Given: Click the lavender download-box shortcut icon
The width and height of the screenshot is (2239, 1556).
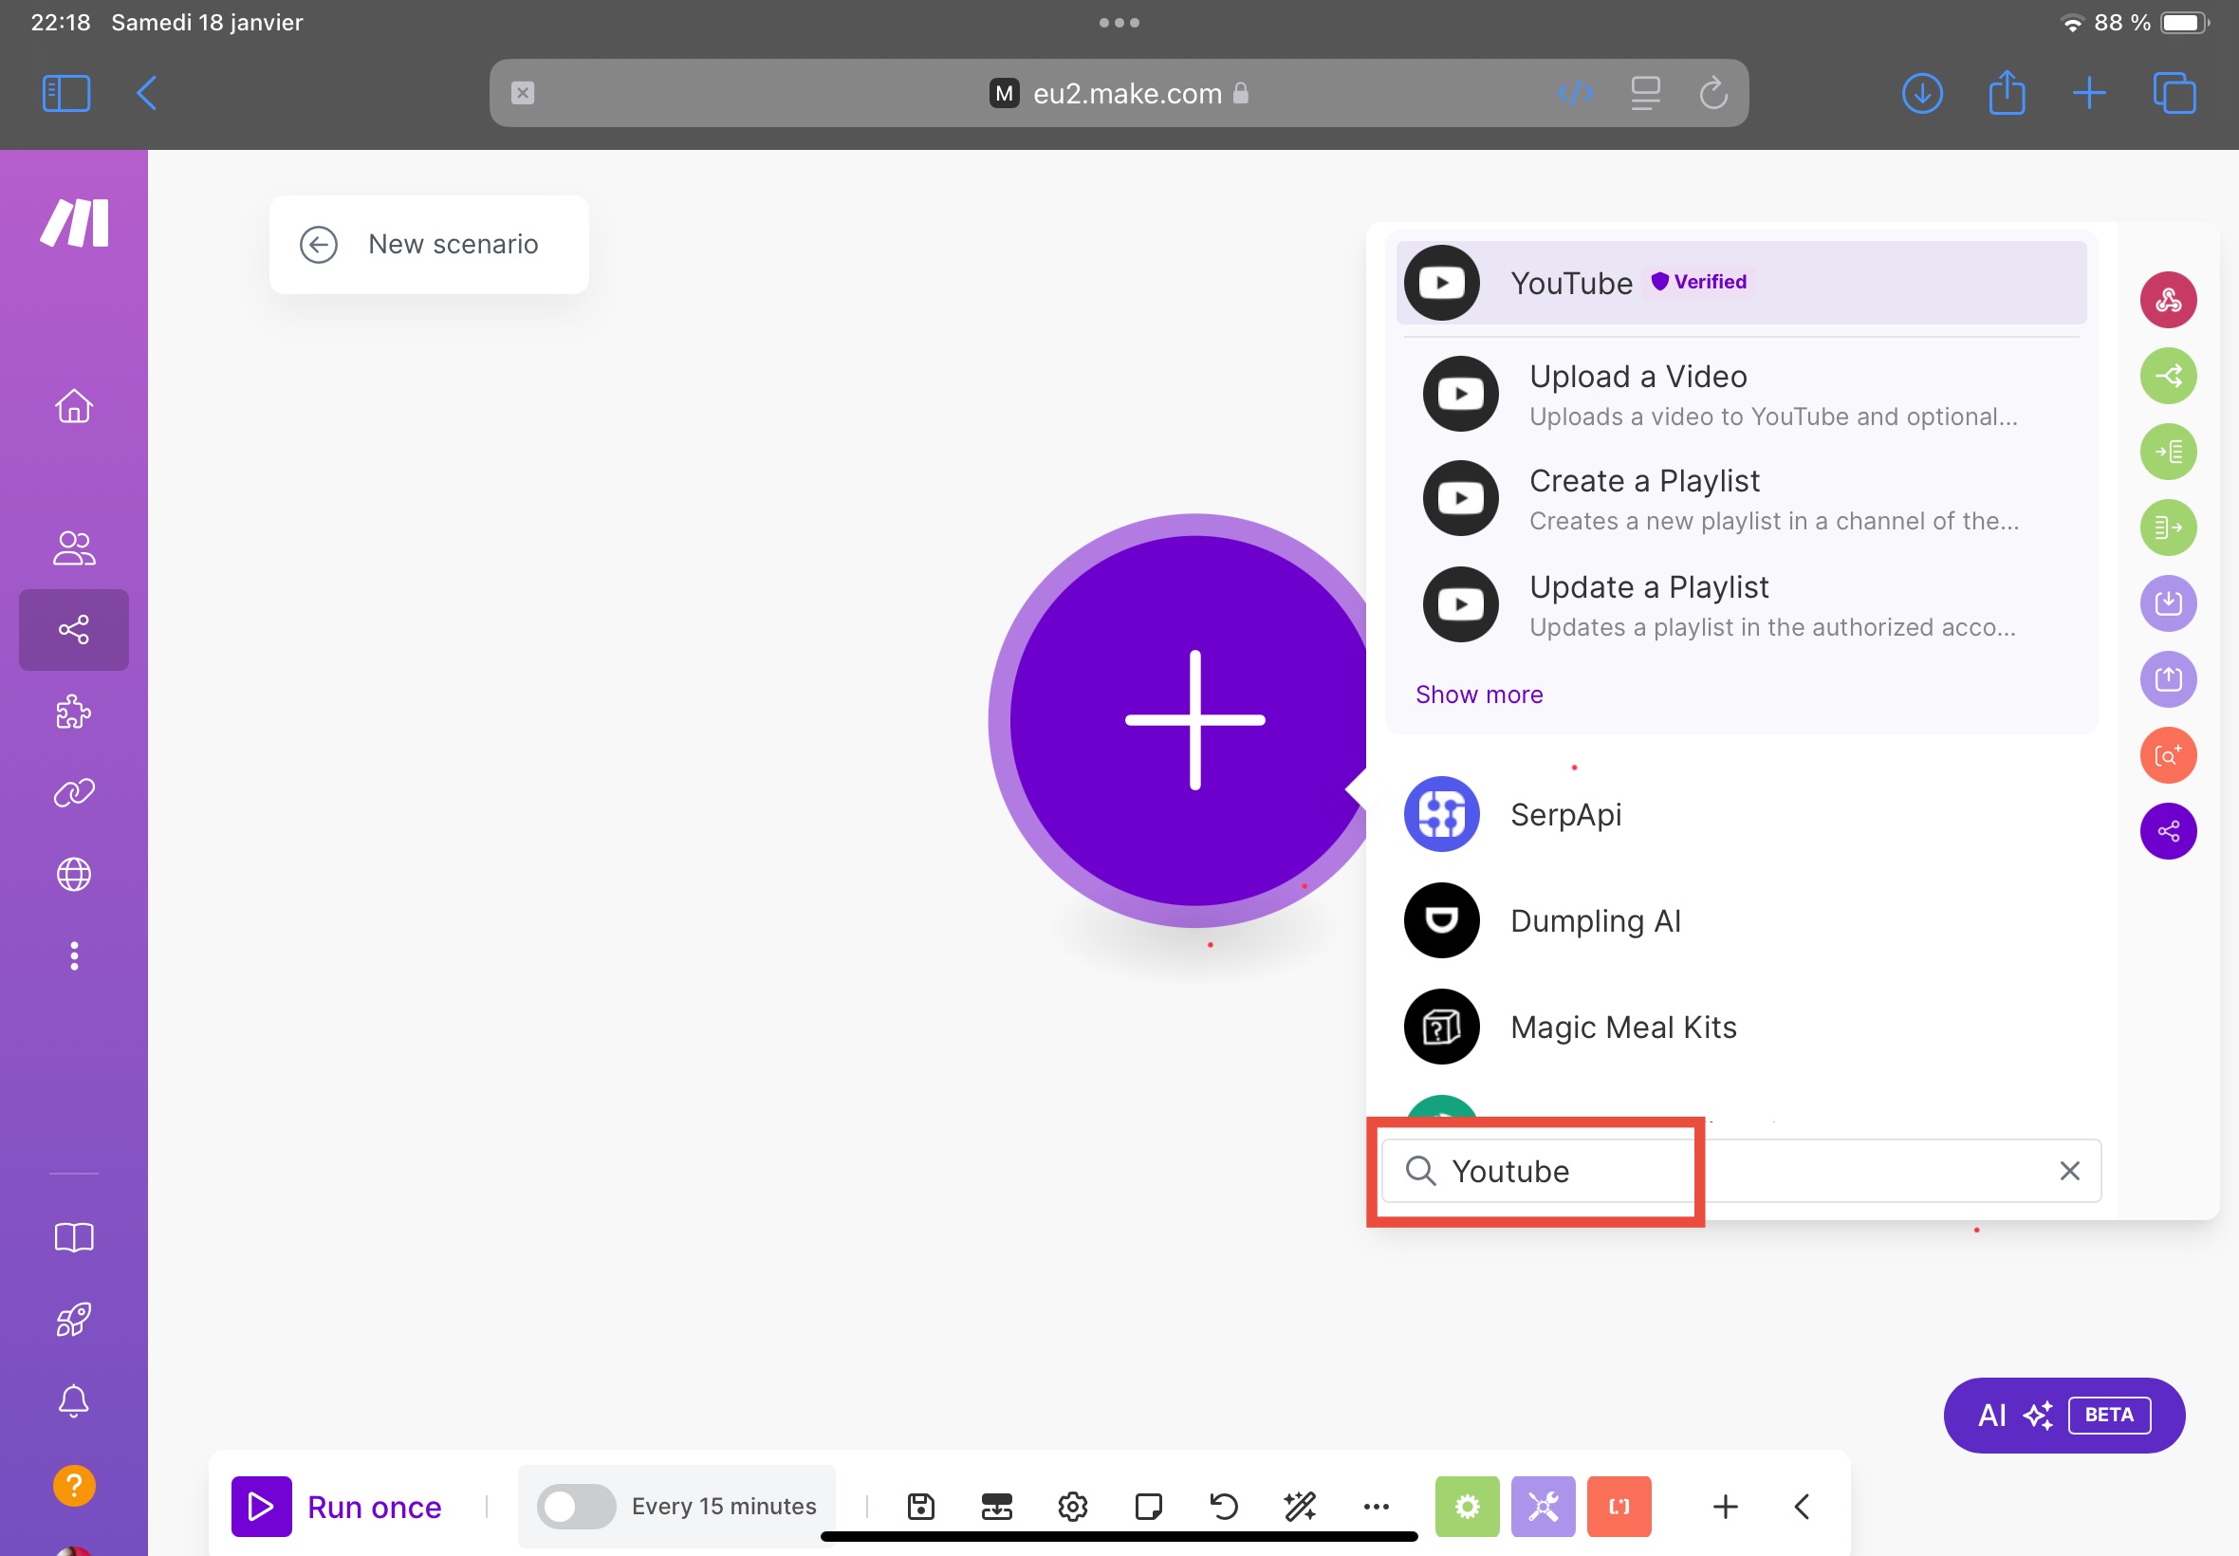Looking at the screenshot, I should (2168, 603).
